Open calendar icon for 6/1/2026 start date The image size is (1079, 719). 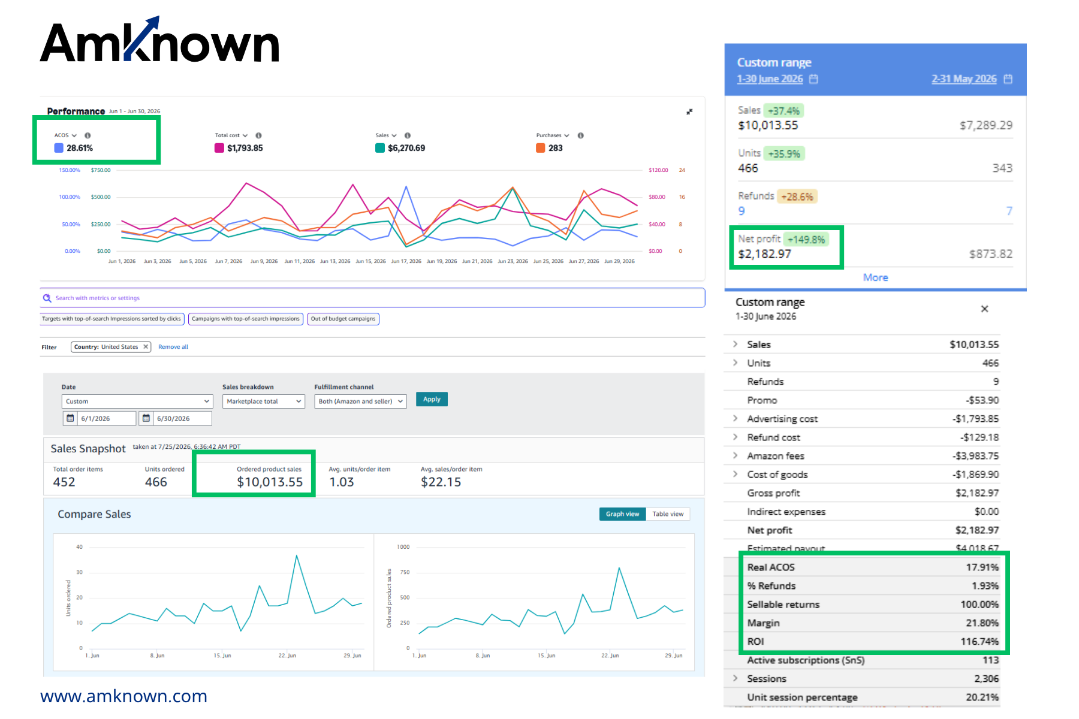[70, 418]
